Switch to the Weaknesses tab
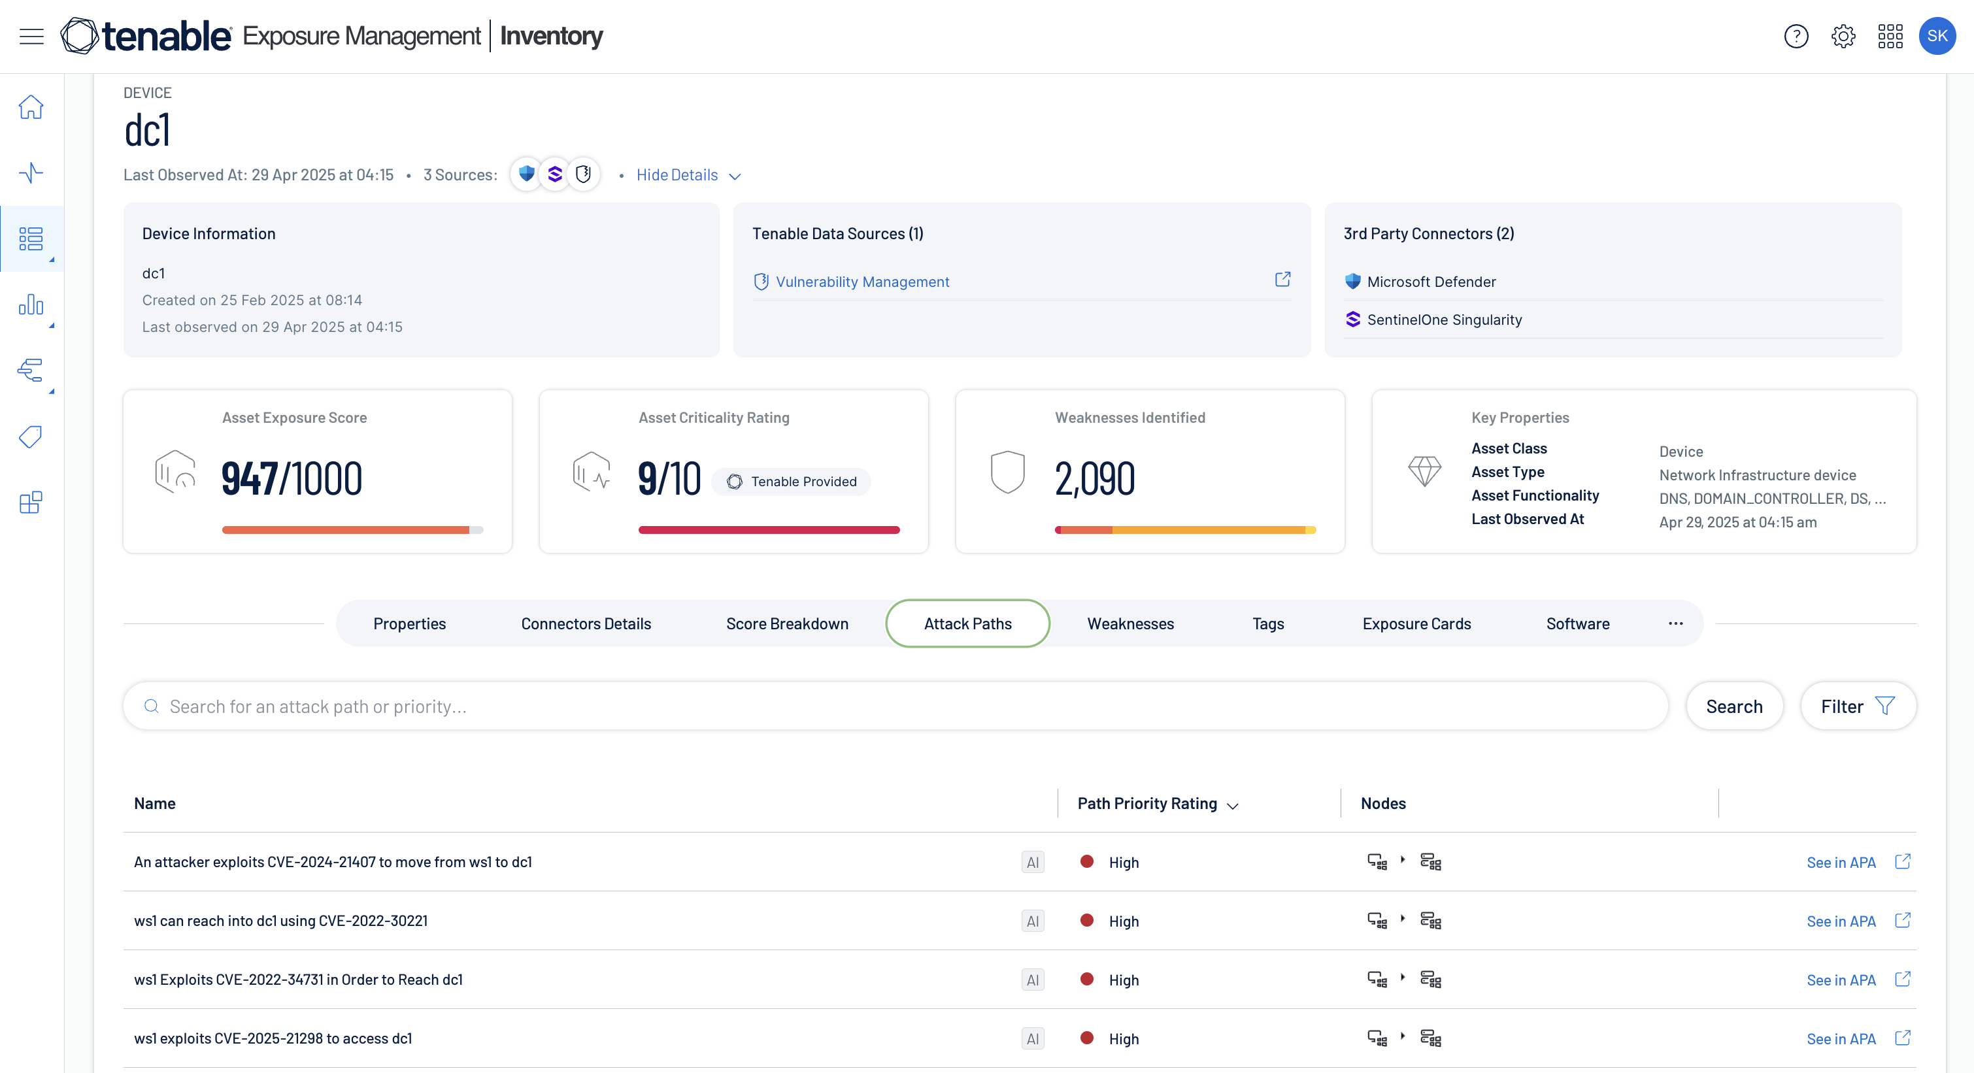Screen dimensions: 1974x1073 [1130, 623]
